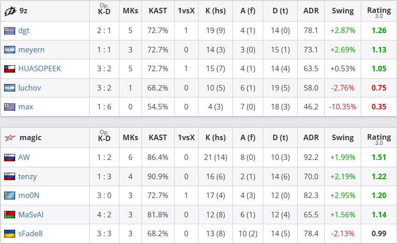This screenshot has height=244, width=397.
Task: Click the Kazakhstan flag beside mo0N
Action: pyautogui.click(x=10, y=195)
